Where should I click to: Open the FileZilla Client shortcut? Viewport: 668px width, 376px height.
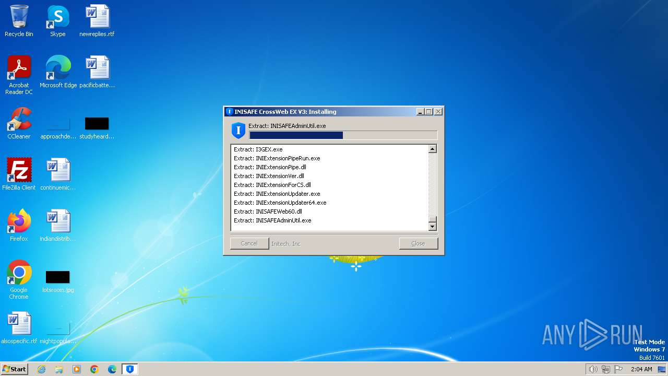19,174
